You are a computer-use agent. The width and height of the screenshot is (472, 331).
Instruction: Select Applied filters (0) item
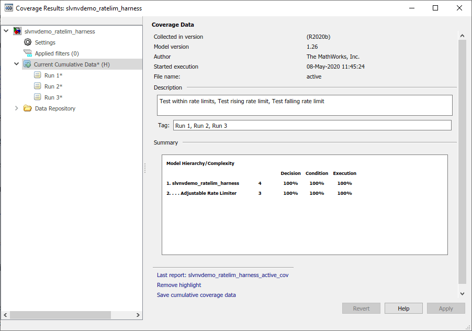(x=57, y=53)
